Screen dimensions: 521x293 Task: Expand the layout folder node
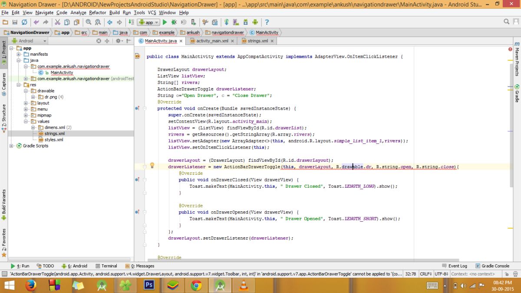[x=26, y=103]
